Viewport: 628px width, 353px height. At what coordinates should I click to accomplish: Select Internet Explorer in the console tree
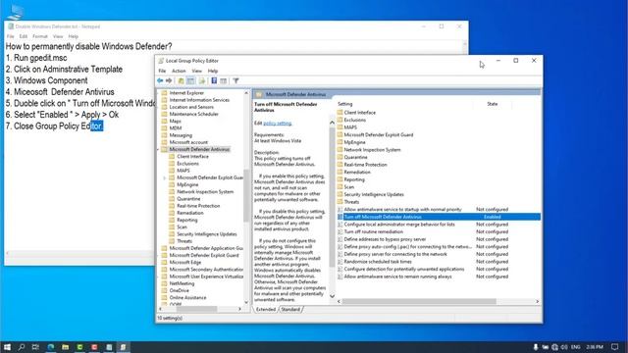coord(186,93)
